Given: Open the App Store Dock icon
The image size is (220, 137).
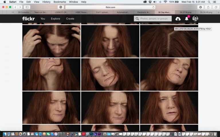Looking at the screenshot, I should (52, 134).
